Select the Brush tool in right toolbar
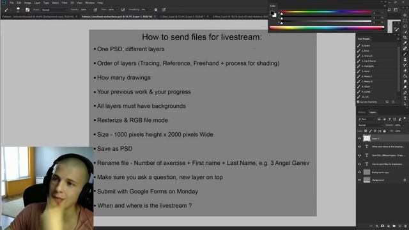 pyautogui.click(x=405, y=54)
